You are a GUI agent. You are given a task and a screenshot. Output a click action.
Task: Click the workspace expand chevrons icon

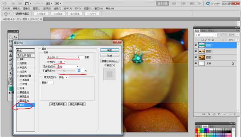click(199, 3)
